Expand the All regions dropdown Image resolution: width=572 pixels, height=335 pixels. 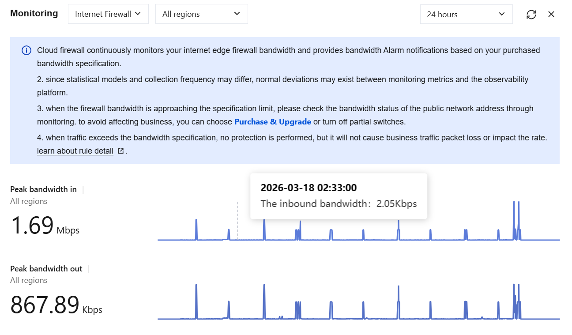click(x=202, y=14)
